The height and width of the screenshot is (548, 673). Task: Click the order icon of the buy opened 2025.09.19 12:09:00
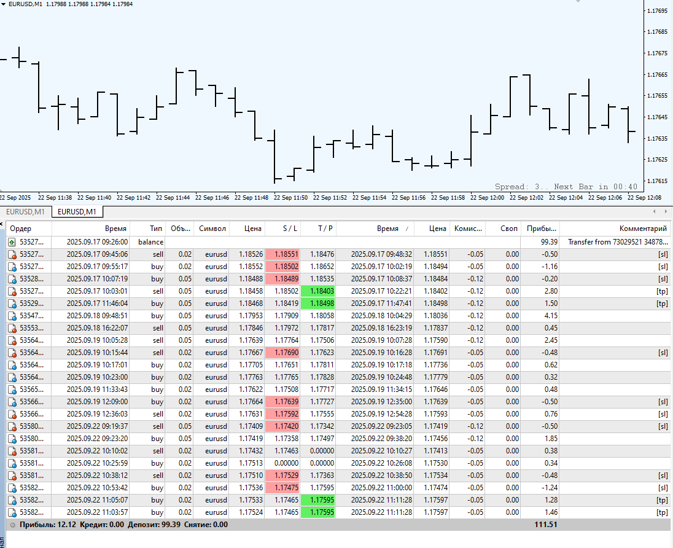12,402
